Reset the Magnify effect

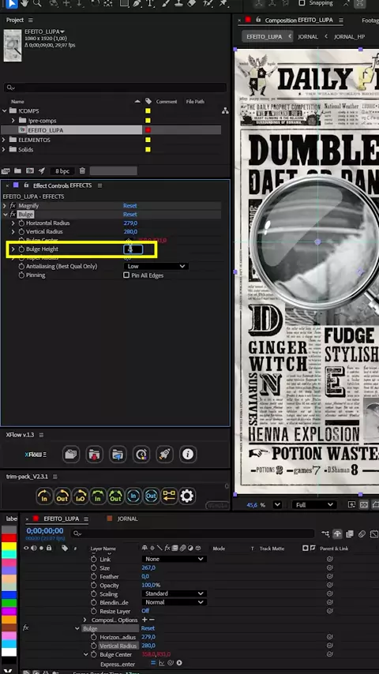(x=130, y=206)
